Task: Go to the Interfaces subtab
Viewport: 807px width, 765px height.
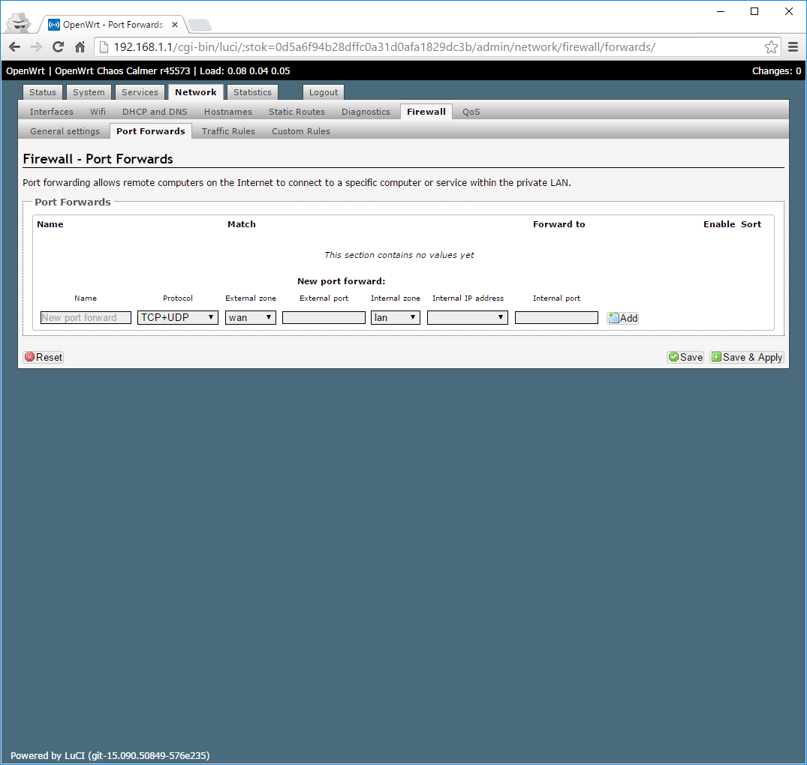Action: pos(52,112)
